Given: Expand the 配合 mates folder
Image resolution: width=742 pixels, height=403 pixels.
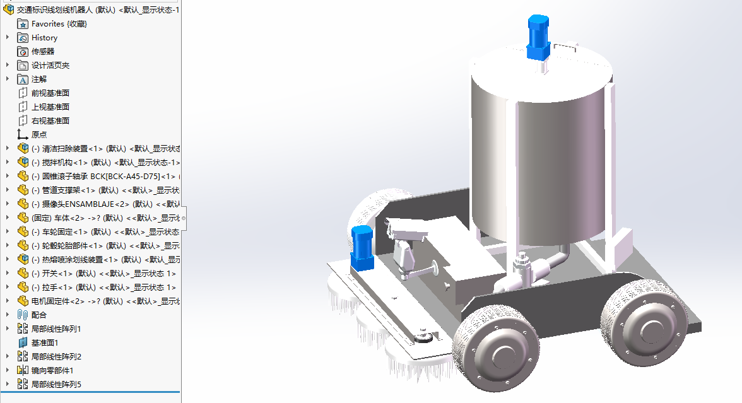Looking at the screenshot, I should pyautogui.click(x=7, y=315).
